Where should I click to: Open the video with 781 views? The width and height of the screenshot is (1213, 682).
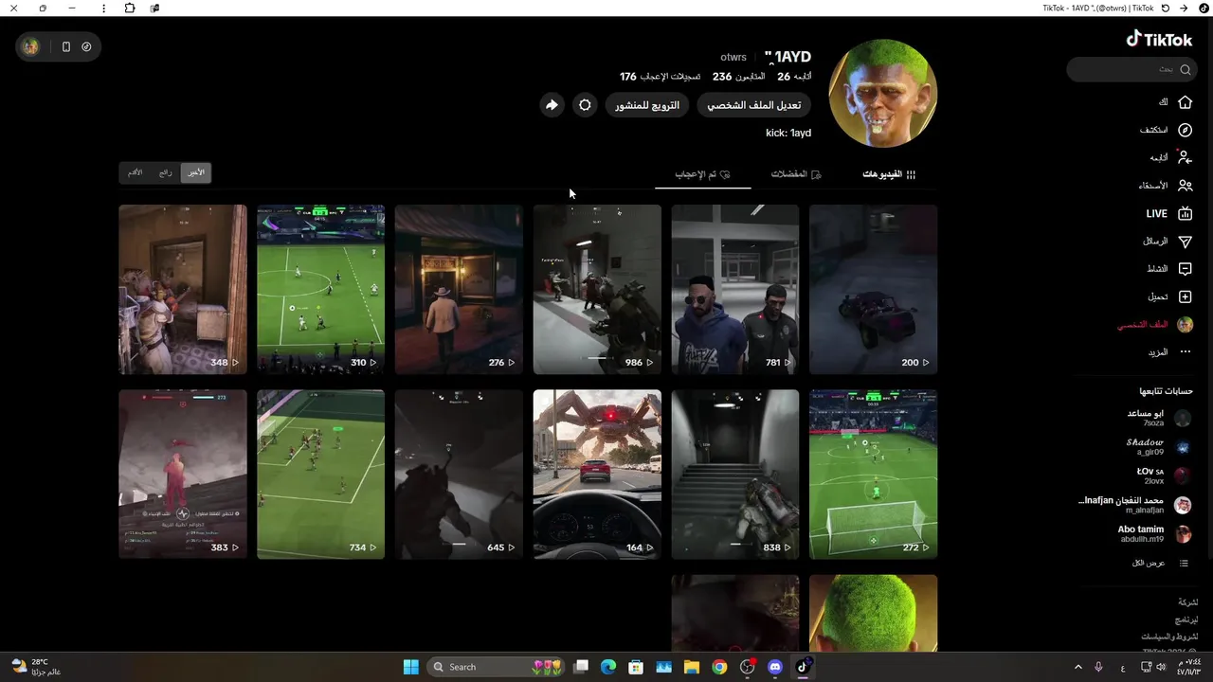(735, 289)
